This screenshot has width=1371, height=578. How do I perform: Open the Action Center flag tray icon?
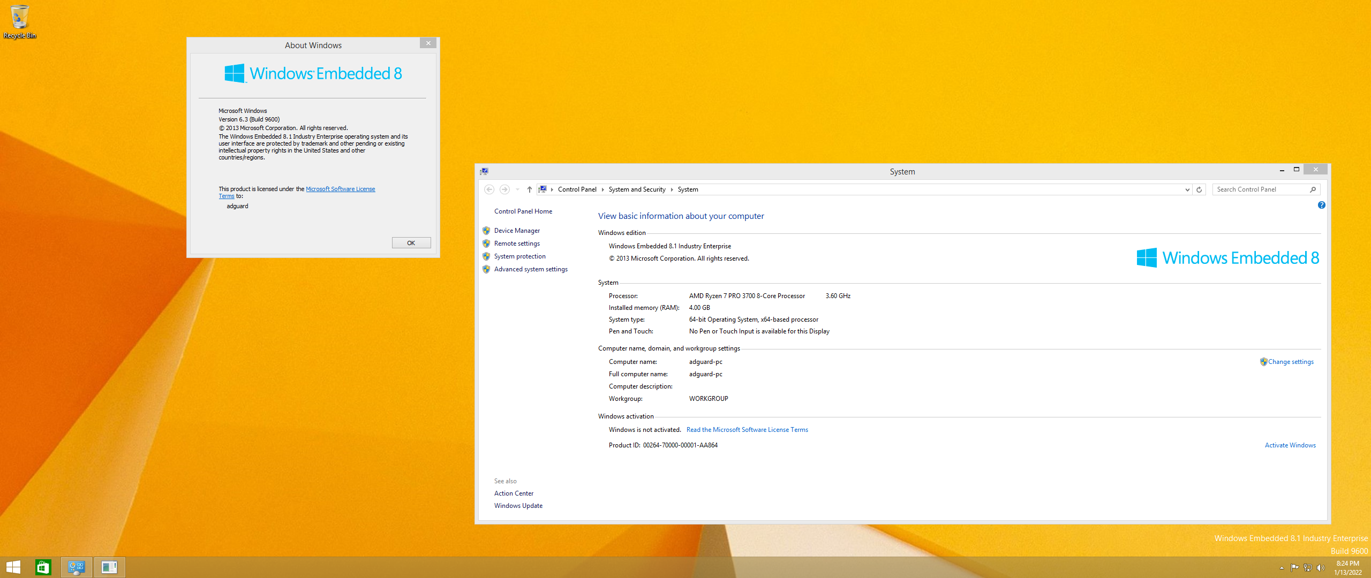click(1294, 568)
